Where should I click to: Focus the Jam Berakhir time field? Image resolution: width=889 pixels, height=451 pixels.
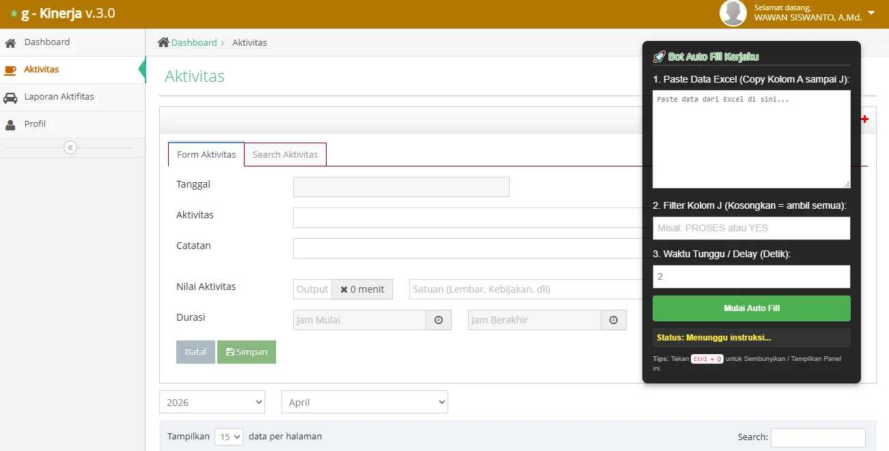pyautogui.click(x=534, y=320)
